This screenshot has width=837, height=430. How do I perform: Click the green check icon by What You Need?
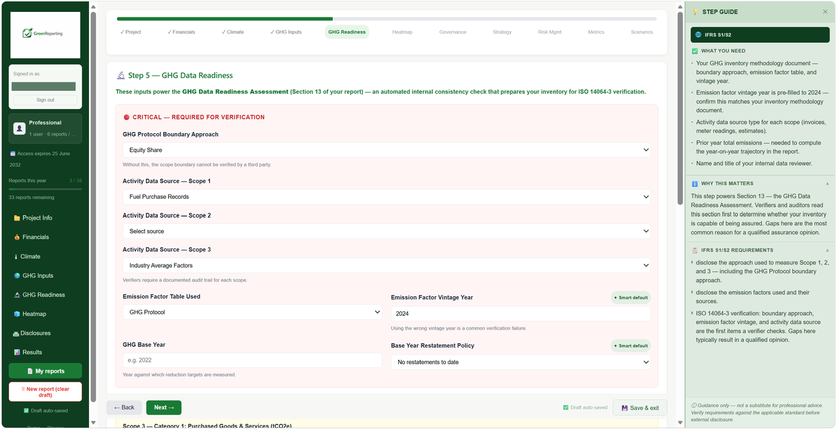click(695, 51)
